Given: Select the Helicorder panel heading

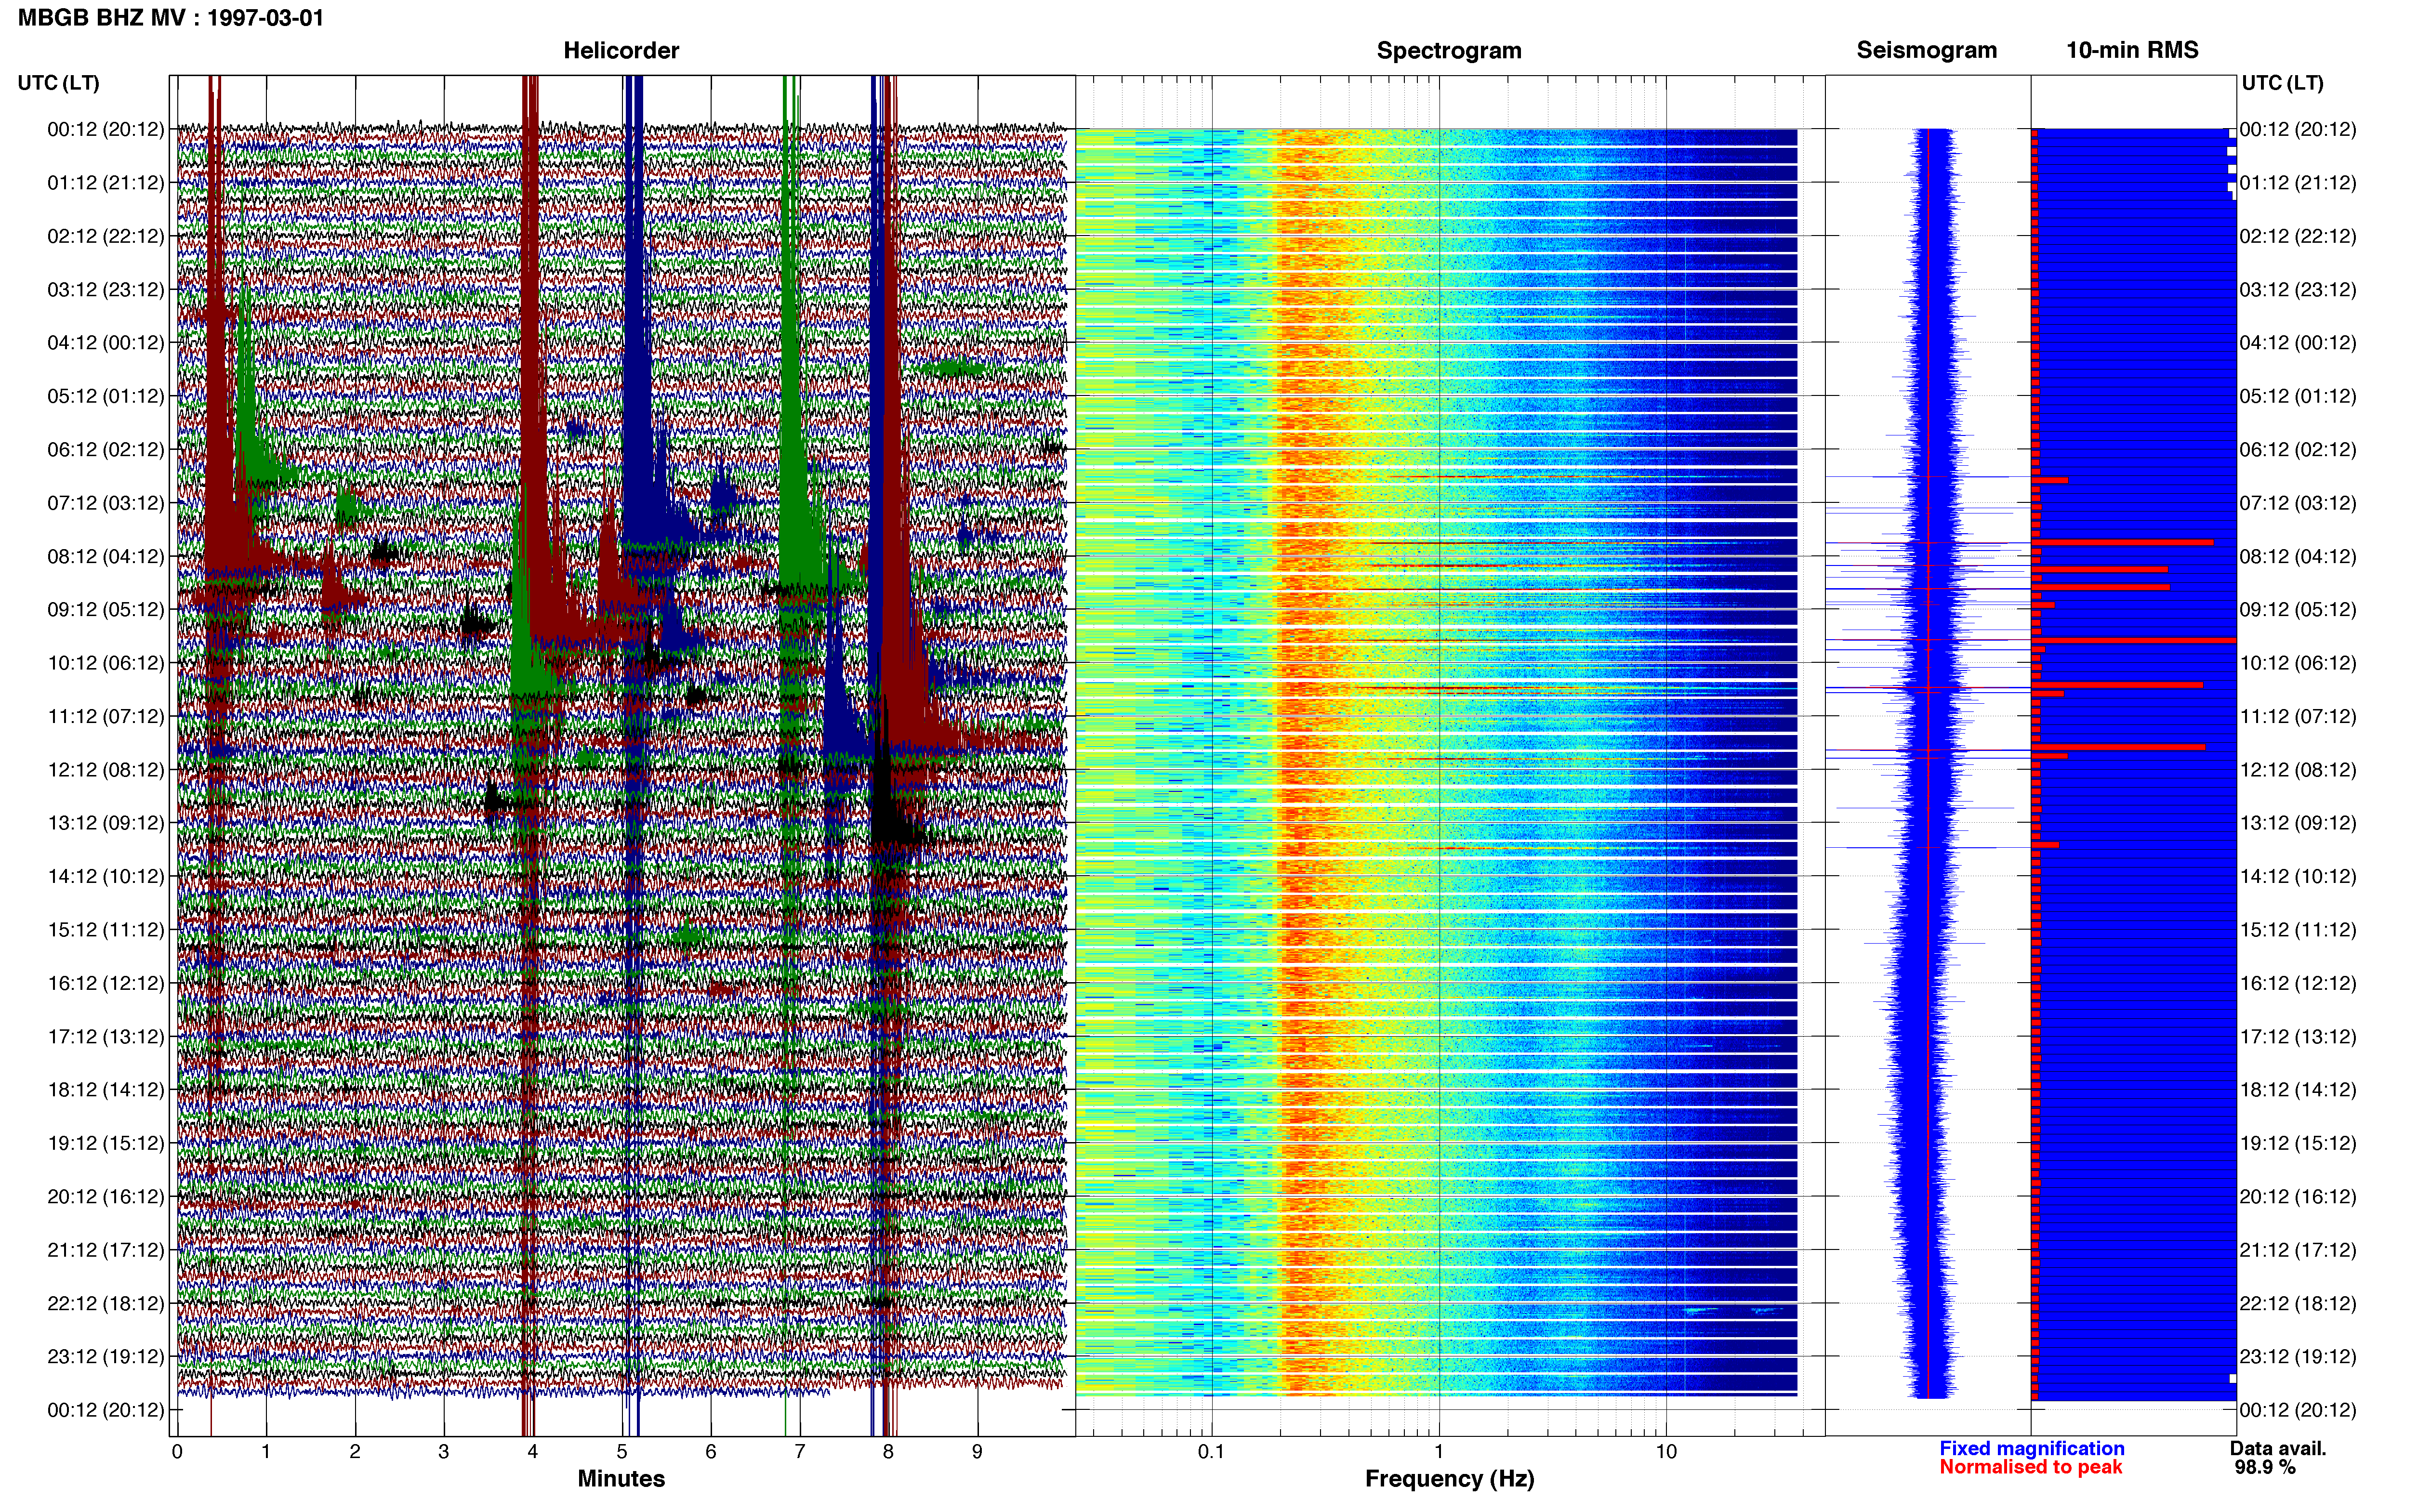Looking at the screenshot, I should pos(621,50).
